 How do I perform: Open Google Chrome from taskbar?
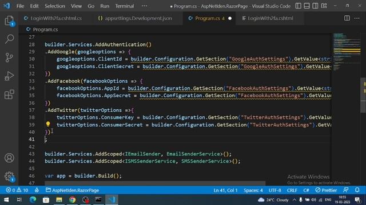click(73, 200)
